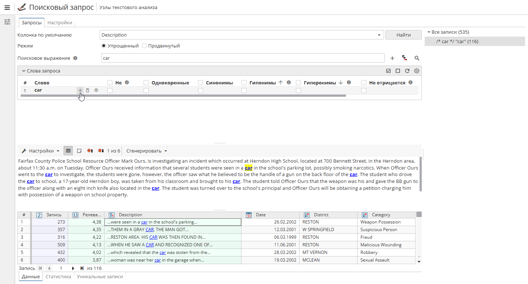Toggle the Гипонимы header checkbox
The height and width of the screenshot is (284, 528).
tap(244, 83)
